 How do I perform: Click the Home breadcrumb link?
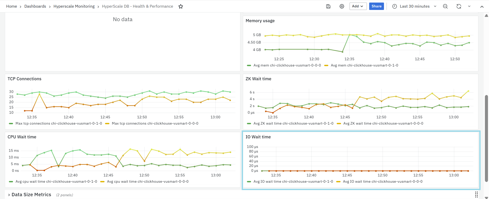[x=11, y=6]
